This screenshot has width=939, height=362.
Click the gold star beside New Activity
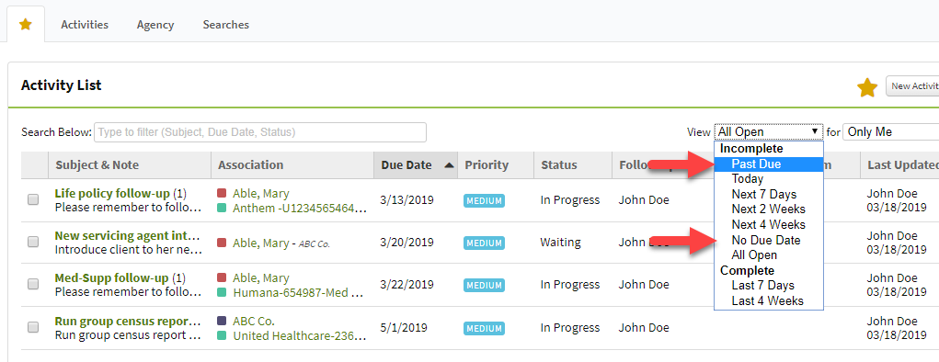tap(867, 87)
